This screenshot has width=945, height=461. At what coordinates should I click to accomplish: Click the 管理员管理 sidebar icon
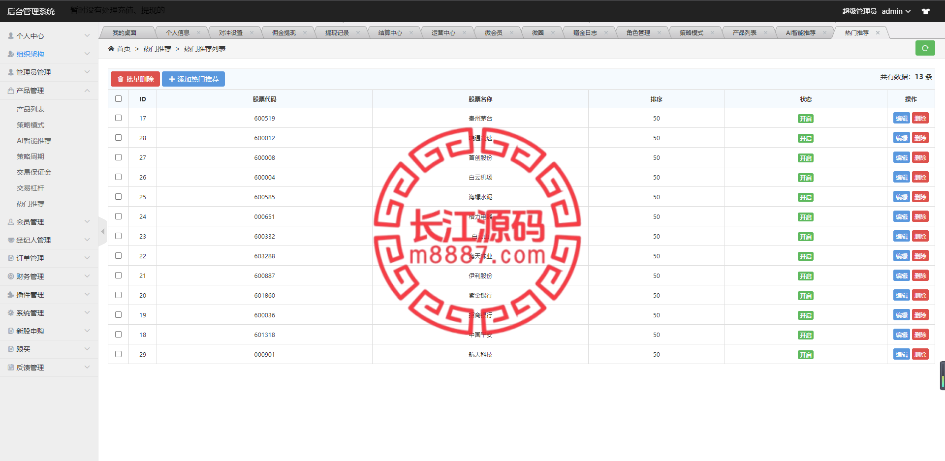tap(11, 72)
